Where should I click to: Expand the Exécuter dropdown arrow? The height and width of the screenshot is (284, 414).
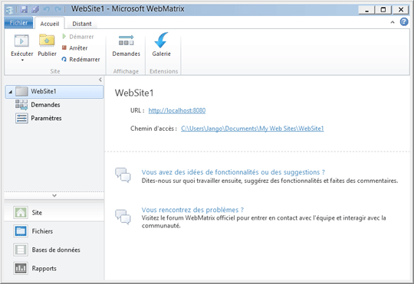pos(22,60)
